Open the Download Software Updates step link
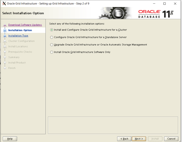The height and width of the screenshot is (142, 182). click(x=25, y=25)
